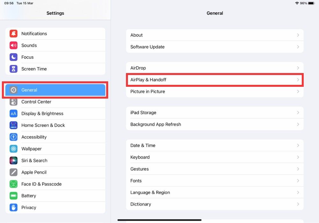
Task: Expand the AirDrop settings chevron
Action: [x=298, y=68]
